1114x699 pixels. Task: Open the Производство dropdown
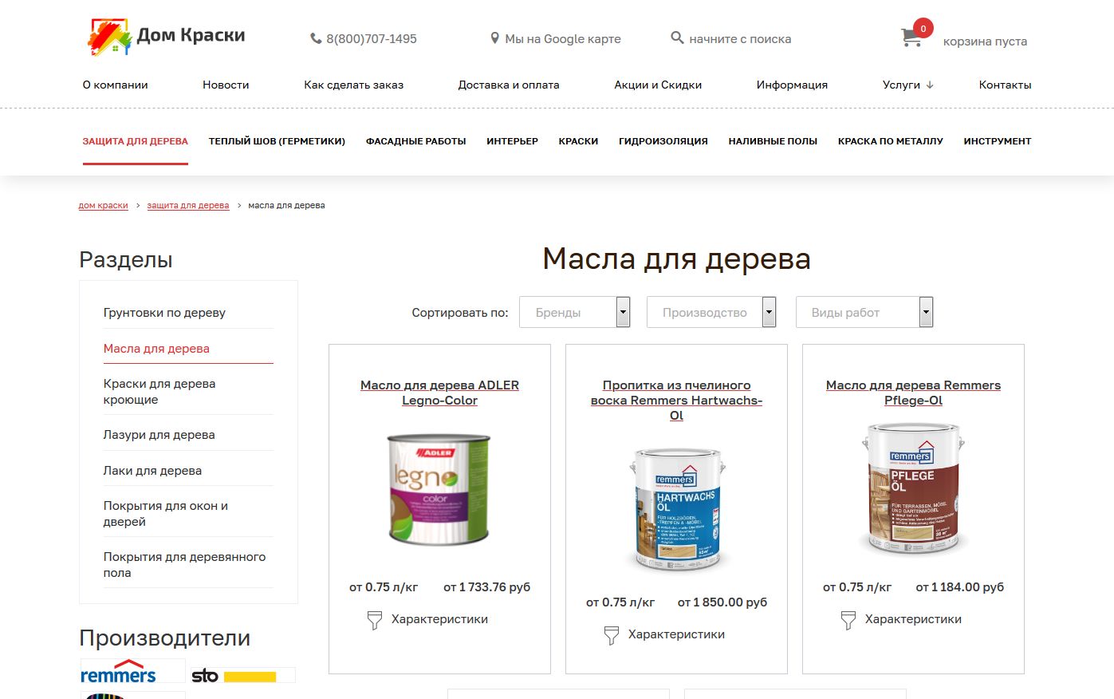tap(711, 312)
